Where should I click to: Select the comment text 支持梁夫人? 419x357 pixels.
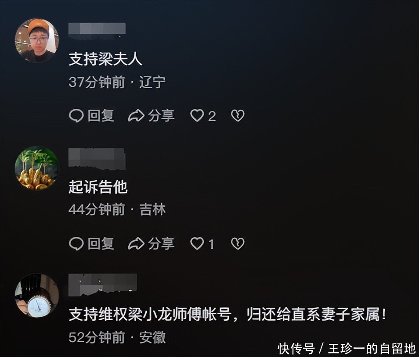point(105,59)
